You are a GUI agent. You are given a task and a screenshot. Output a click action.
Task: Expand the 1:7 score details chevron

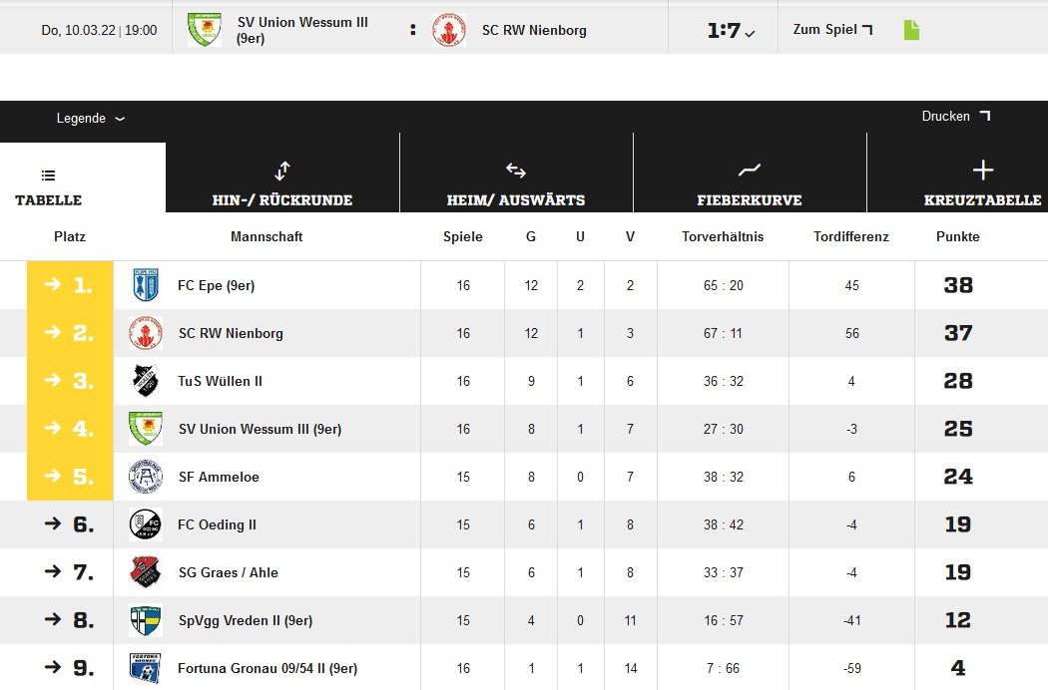click(x=751, y=33)
